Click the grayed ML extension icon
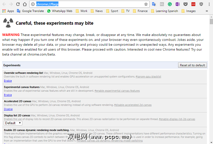213x144 pixels. point(162,4)
